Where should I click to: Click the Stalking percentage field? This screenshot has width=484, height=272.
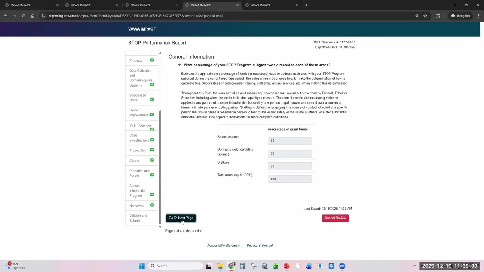click(x=290, y=166)
